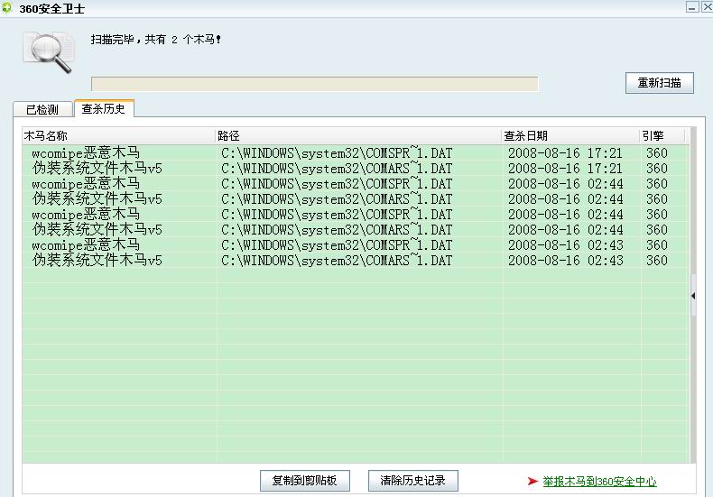This screenshot has width=713, height=497.
Task: Sort by 查杀日期 column header
Action: 570,136
